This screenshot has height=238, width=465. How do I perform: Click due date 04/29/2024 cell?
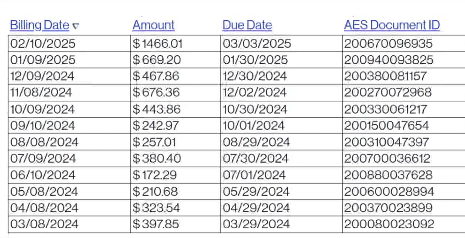(282, 208)
